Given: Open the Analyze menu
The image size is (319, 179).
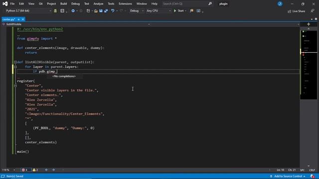Looking at the screenshot, I should click(98, 3).
